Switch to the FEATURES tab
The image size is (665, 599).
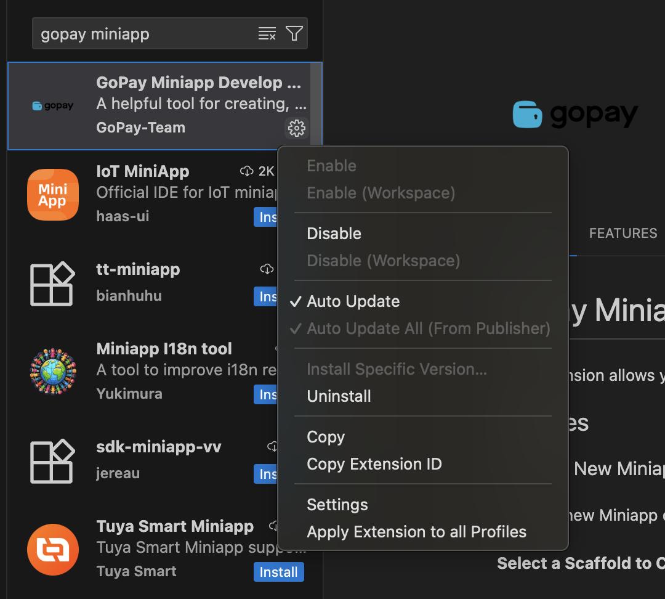[623, 233]
